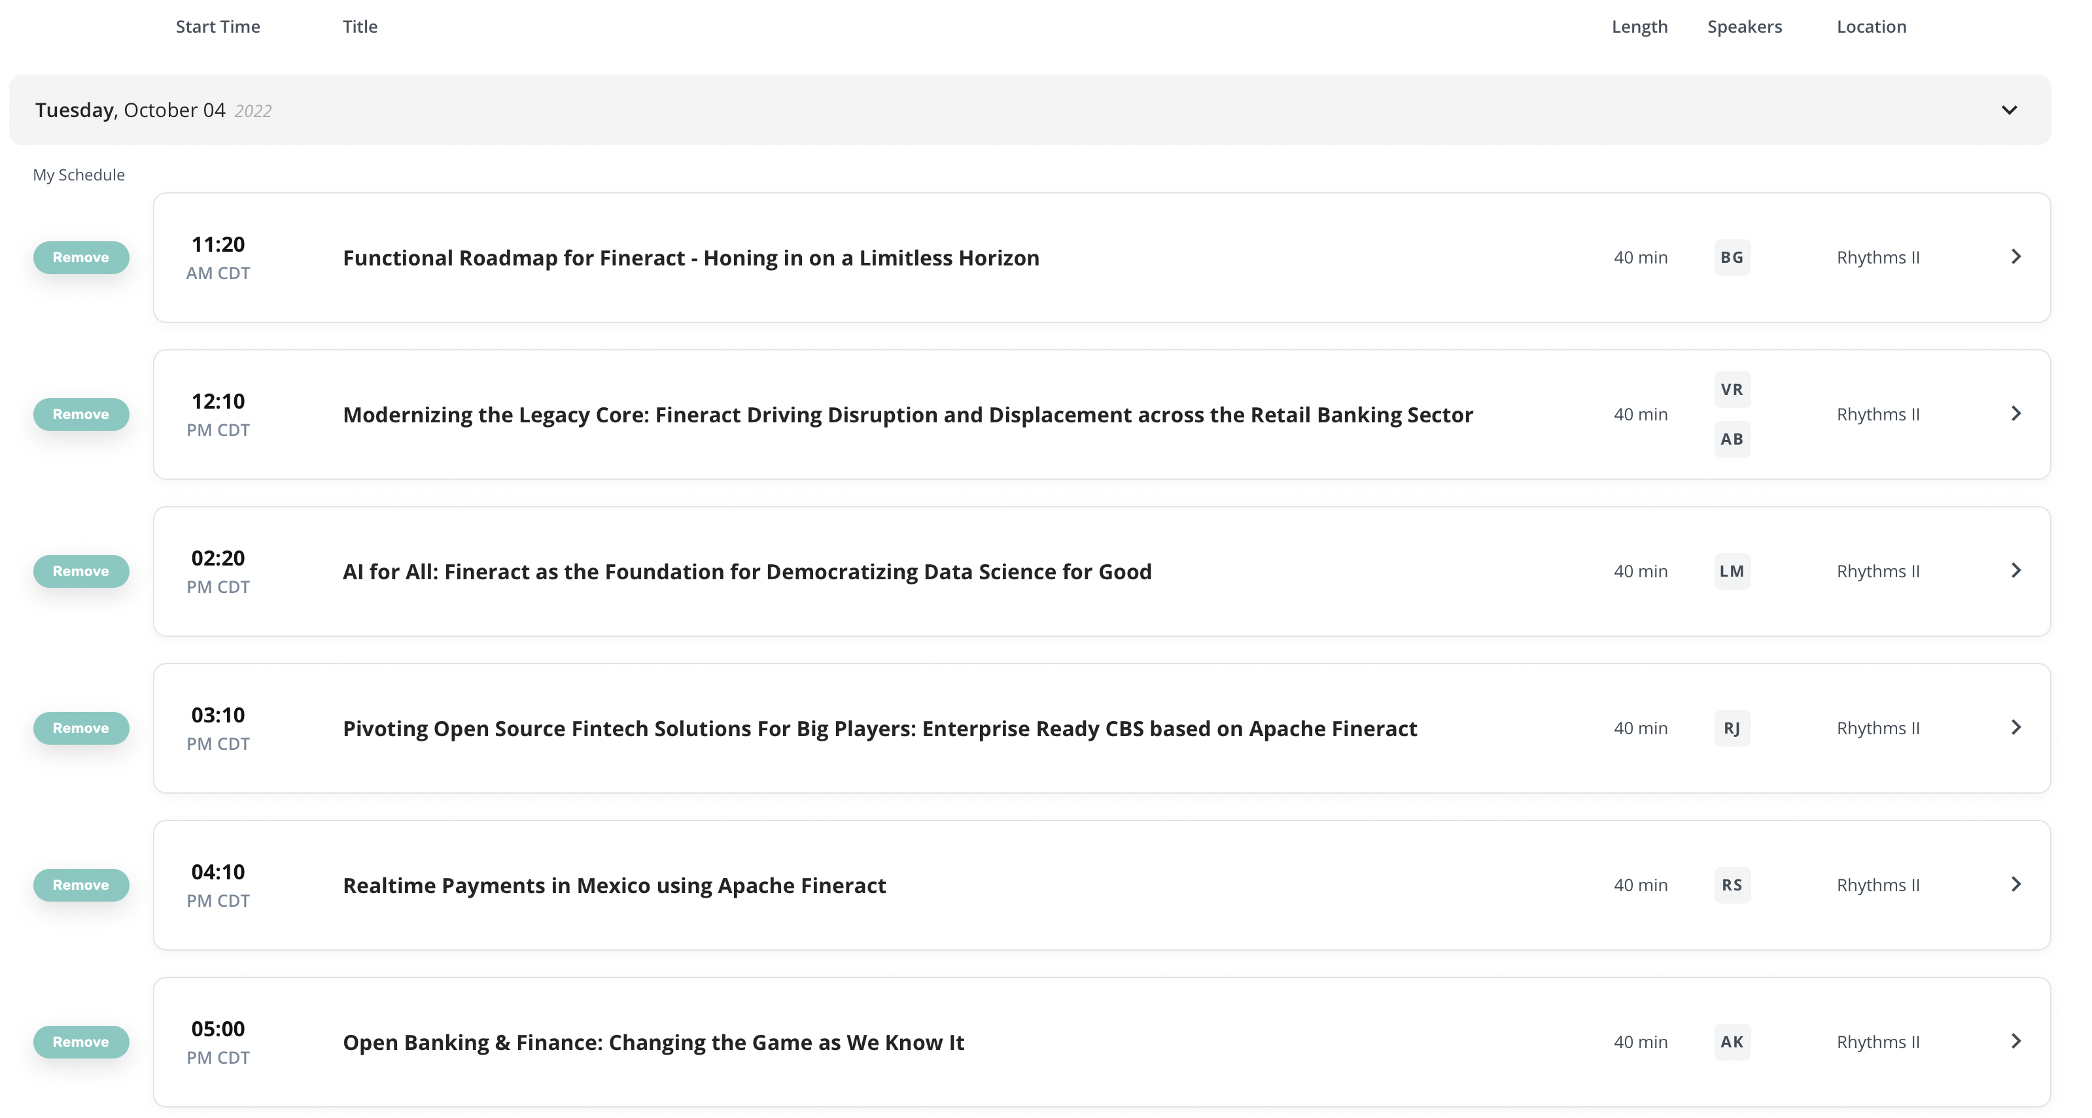Open details arrow for Pivoting Open Source Fintech
Image resolution: width=2092 pixels, height=1118 pixels.
click(2015, 728)
